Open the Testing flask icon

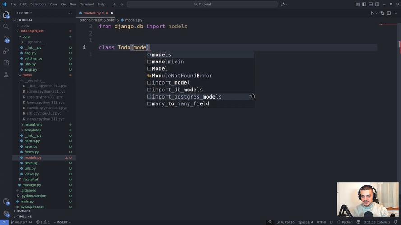(6, 75)
